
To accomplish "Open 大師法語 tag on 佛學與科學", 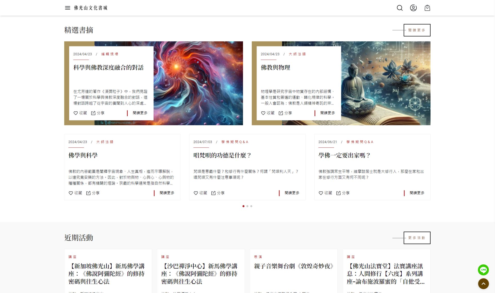I will coord(105,142).
